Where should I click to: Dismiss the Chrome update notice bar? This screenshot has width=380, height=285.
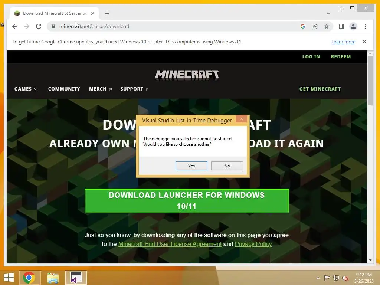tap(364, 42)
